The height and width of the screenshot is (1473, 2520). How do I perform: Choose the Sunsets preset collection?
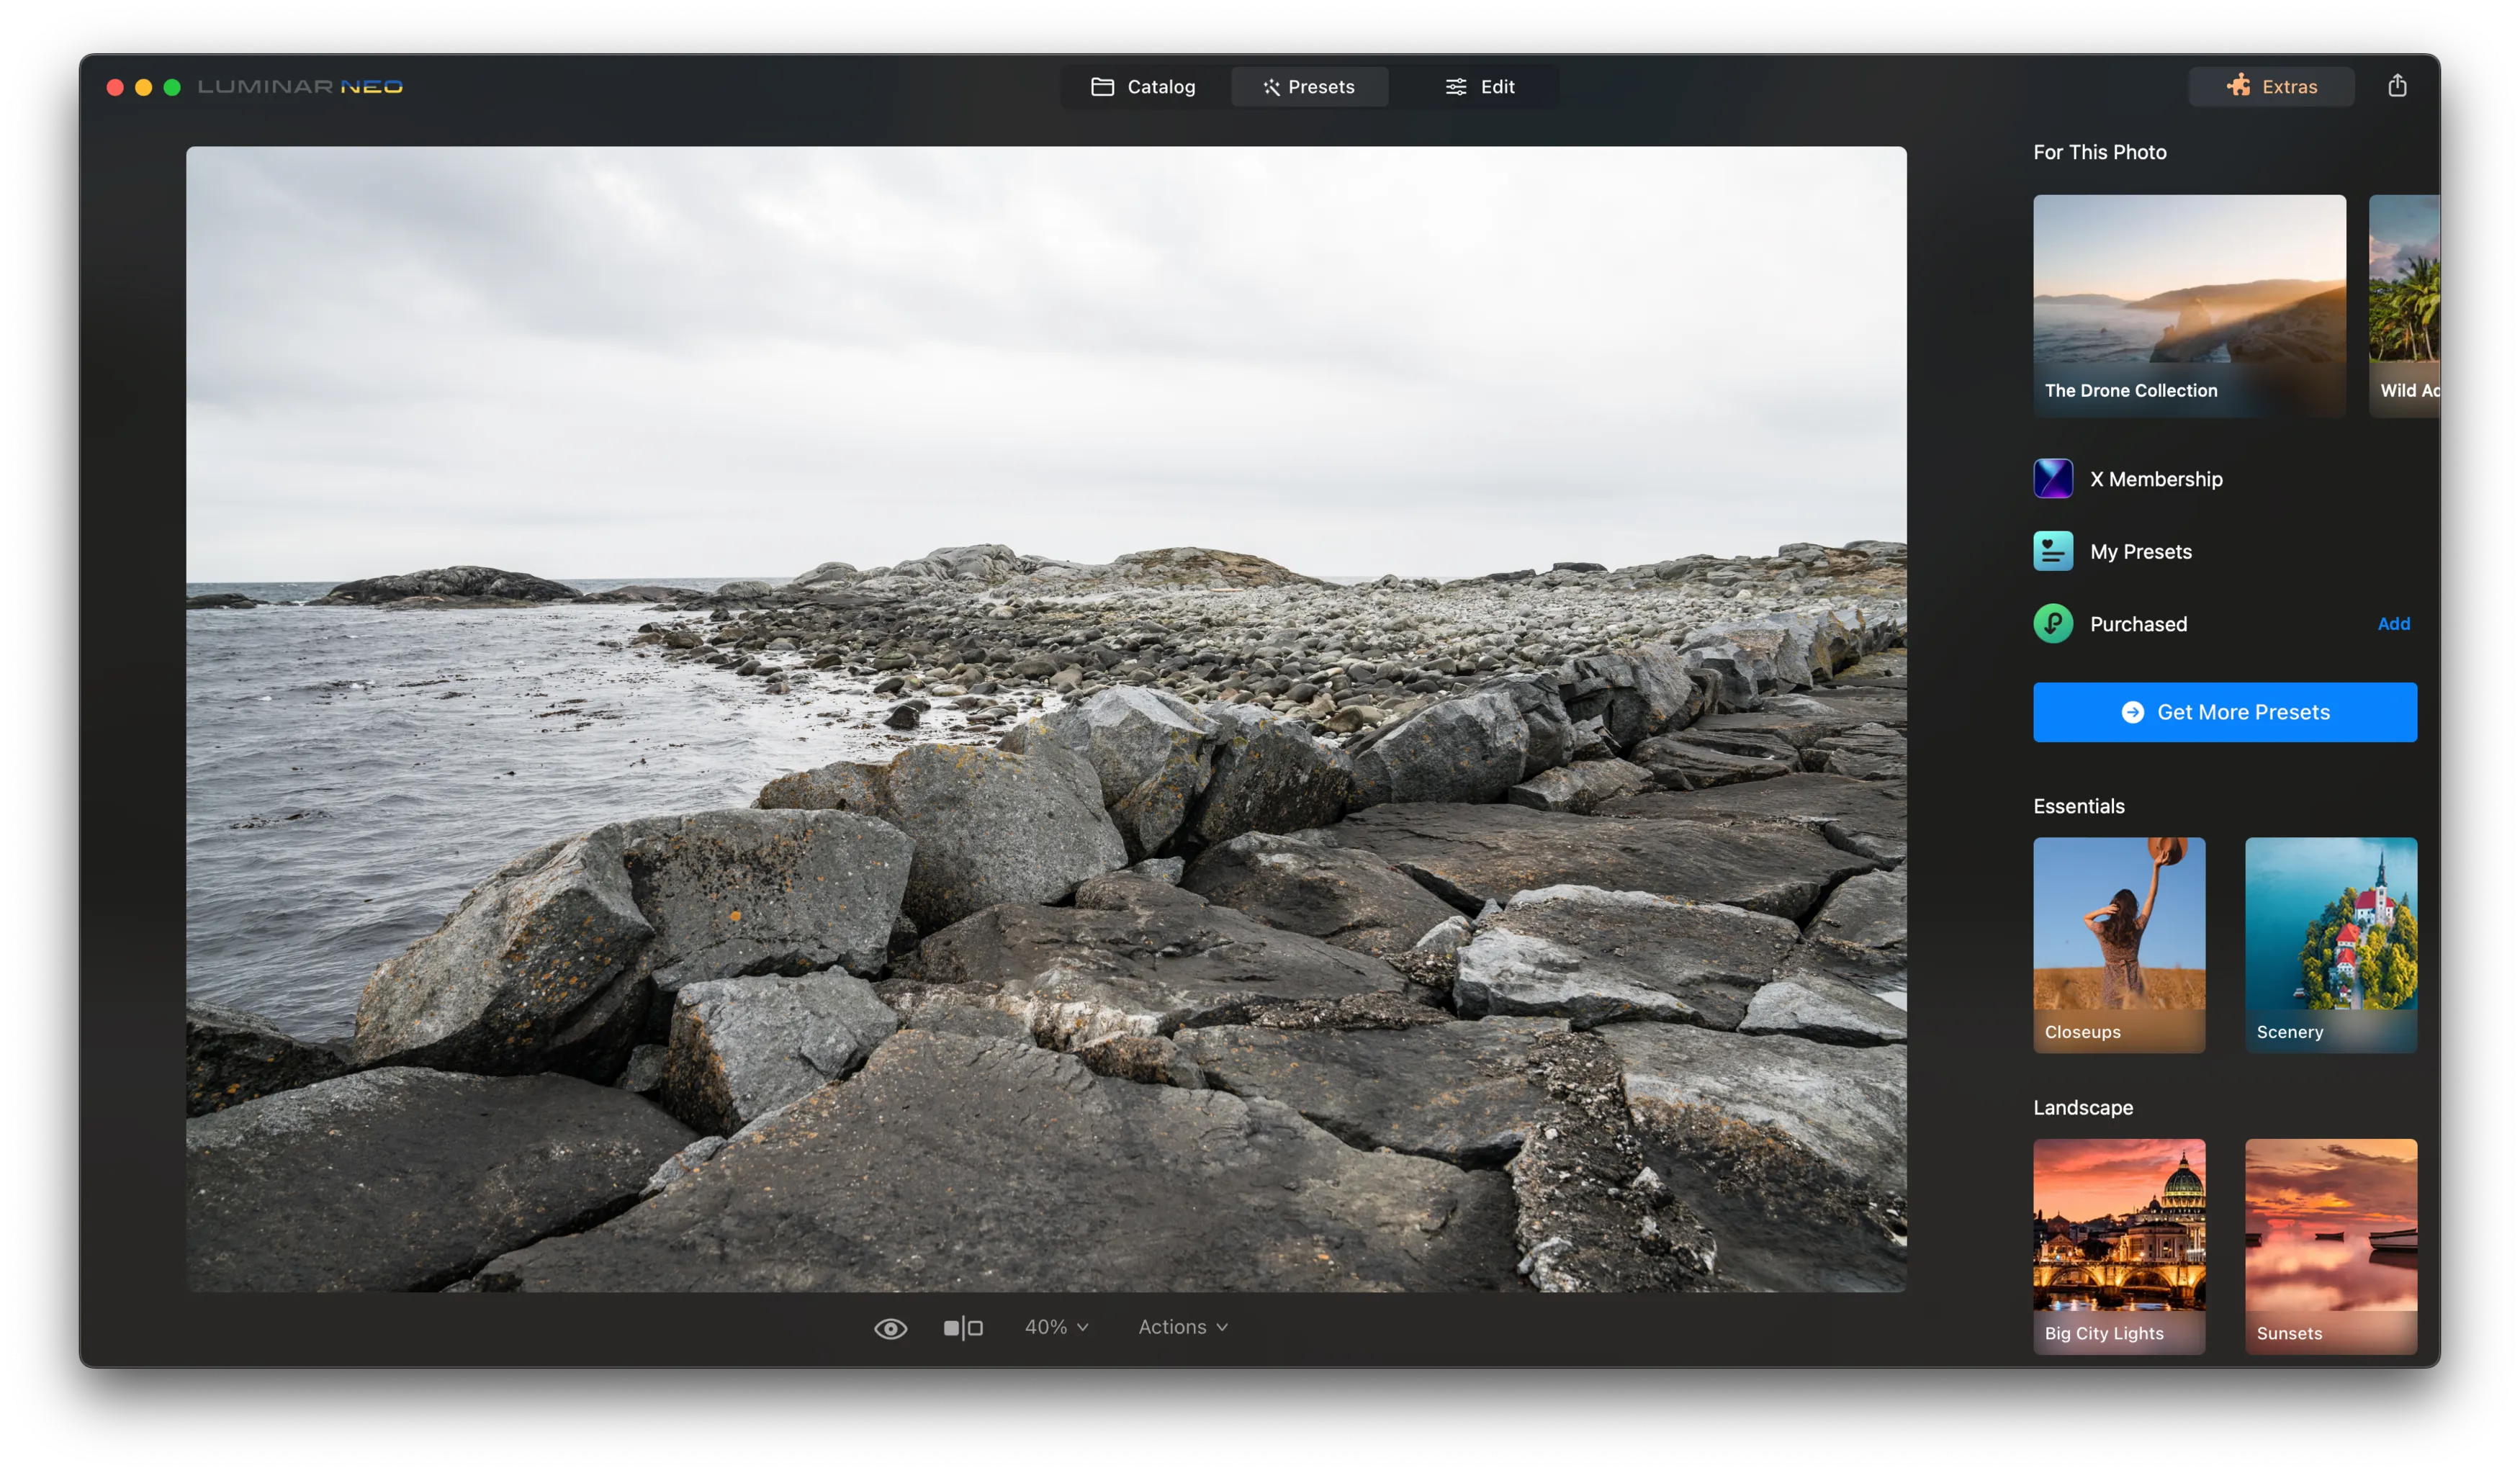2330,1245
